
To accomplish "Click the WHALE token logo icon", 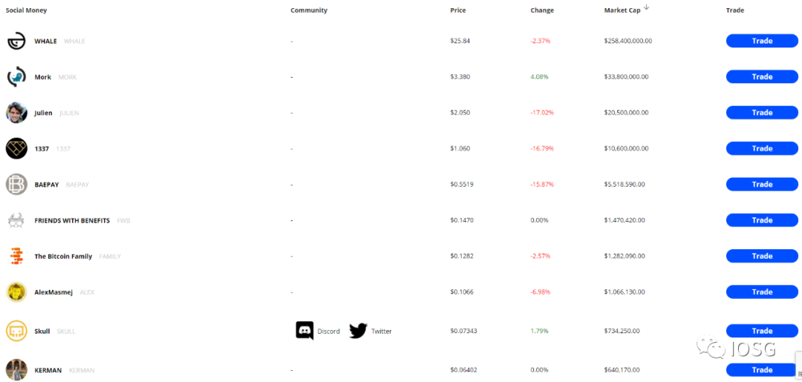I will [x=16, y=41].
